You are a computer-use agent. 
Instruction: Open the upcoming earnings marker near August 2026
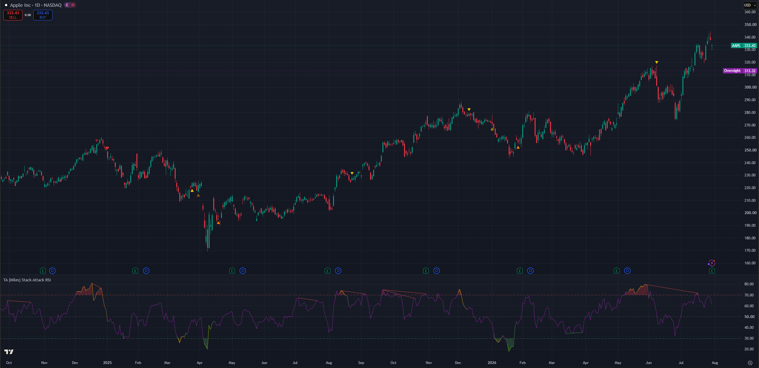pyautogui.click(x=712, y=271)
